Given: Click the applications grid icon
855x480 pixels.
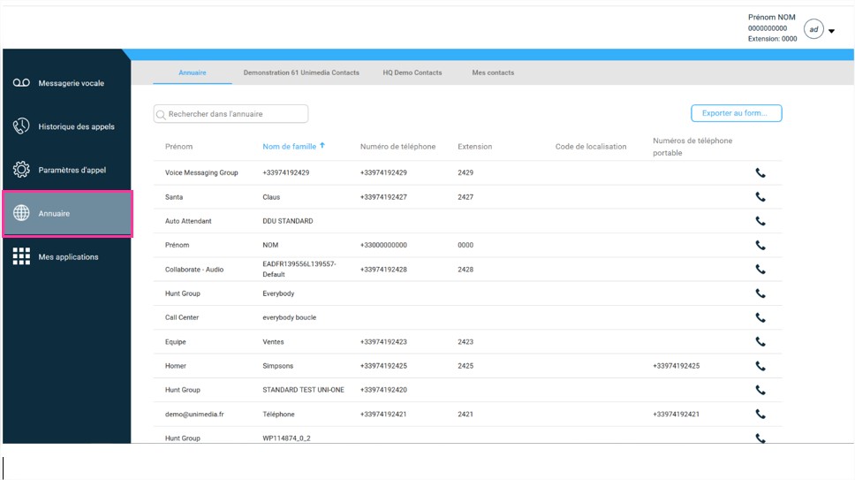Looking at the screenshot, I should pos(21,256).
